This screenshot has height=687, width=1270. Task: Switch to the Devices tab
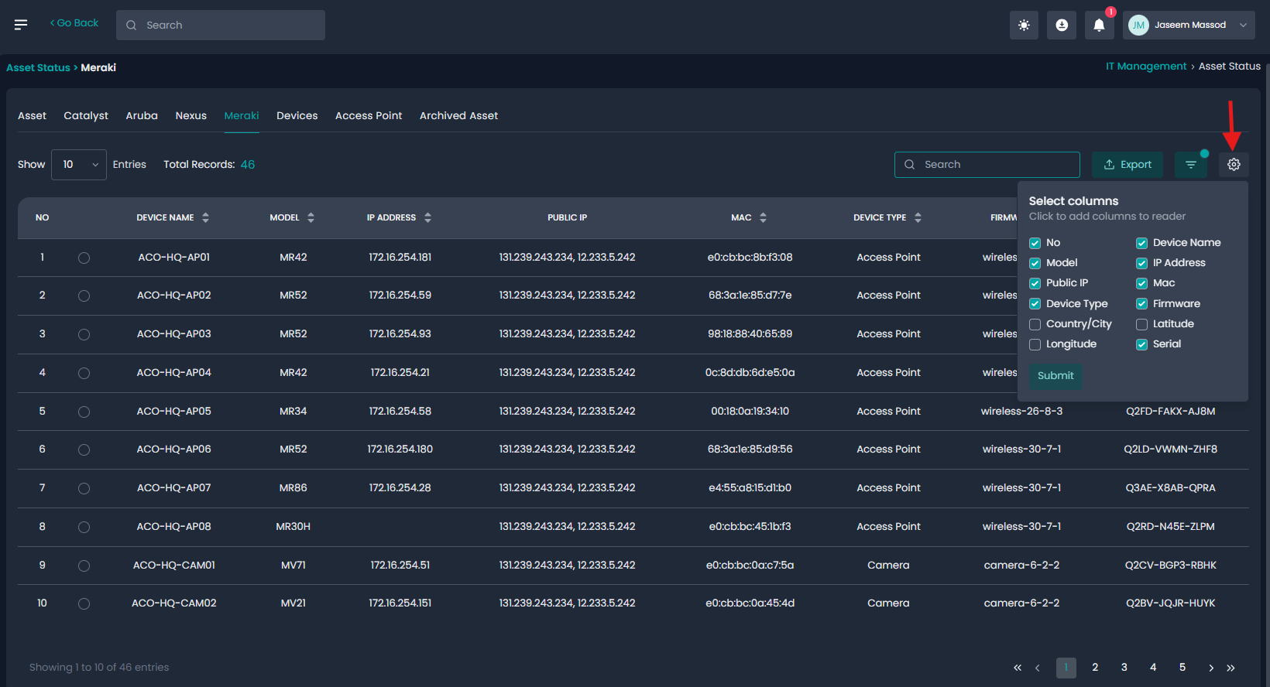tap(297, 115)
